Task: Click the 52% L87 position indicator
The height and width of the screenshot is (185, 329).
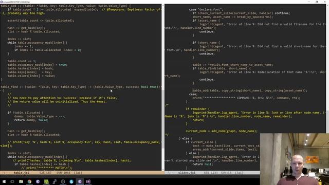Action: pos(46,173)
